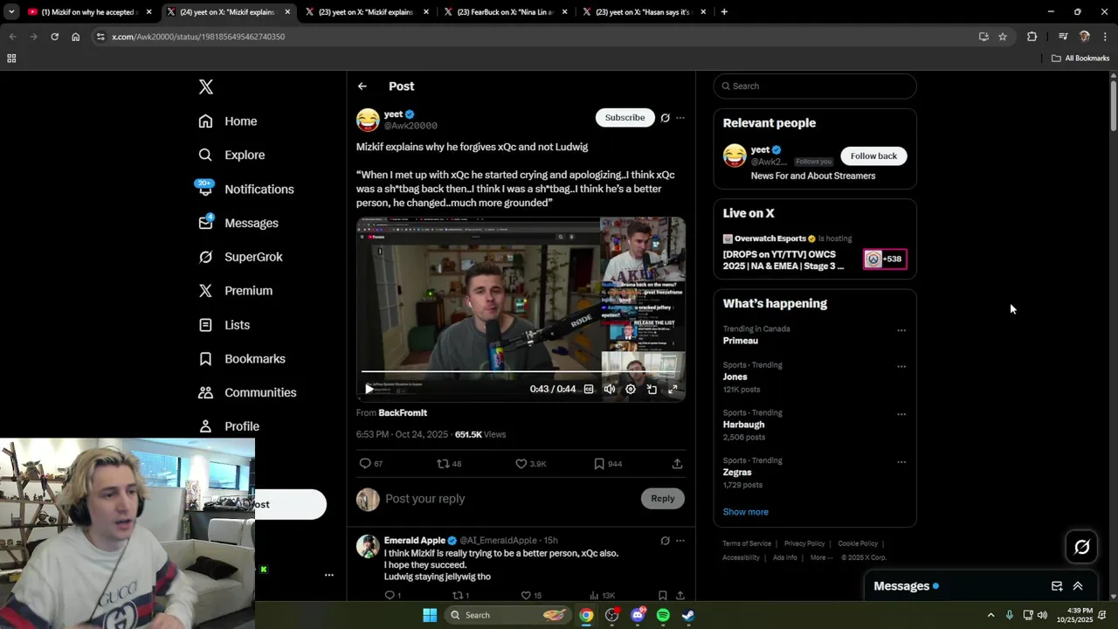The image size is (1118, 629).
Task: Open video settings gear icon
Action: (x=631, y=390)
